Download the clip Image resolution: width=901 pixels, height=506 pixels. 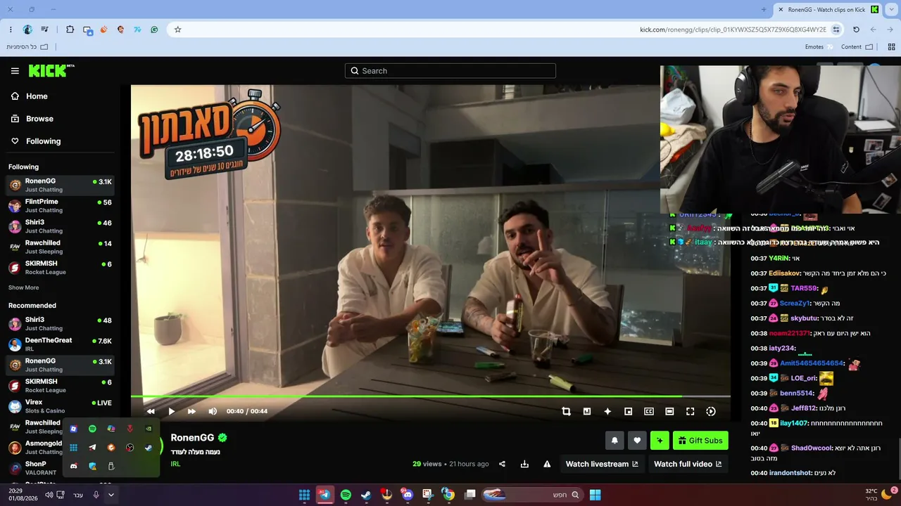(x=524, y=464)
